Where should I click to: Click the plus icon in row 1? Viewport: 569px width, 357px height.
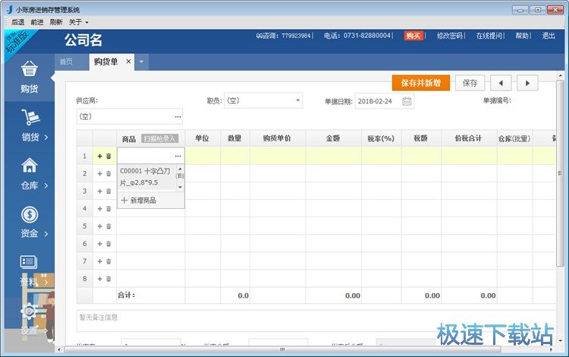point(99,156)
